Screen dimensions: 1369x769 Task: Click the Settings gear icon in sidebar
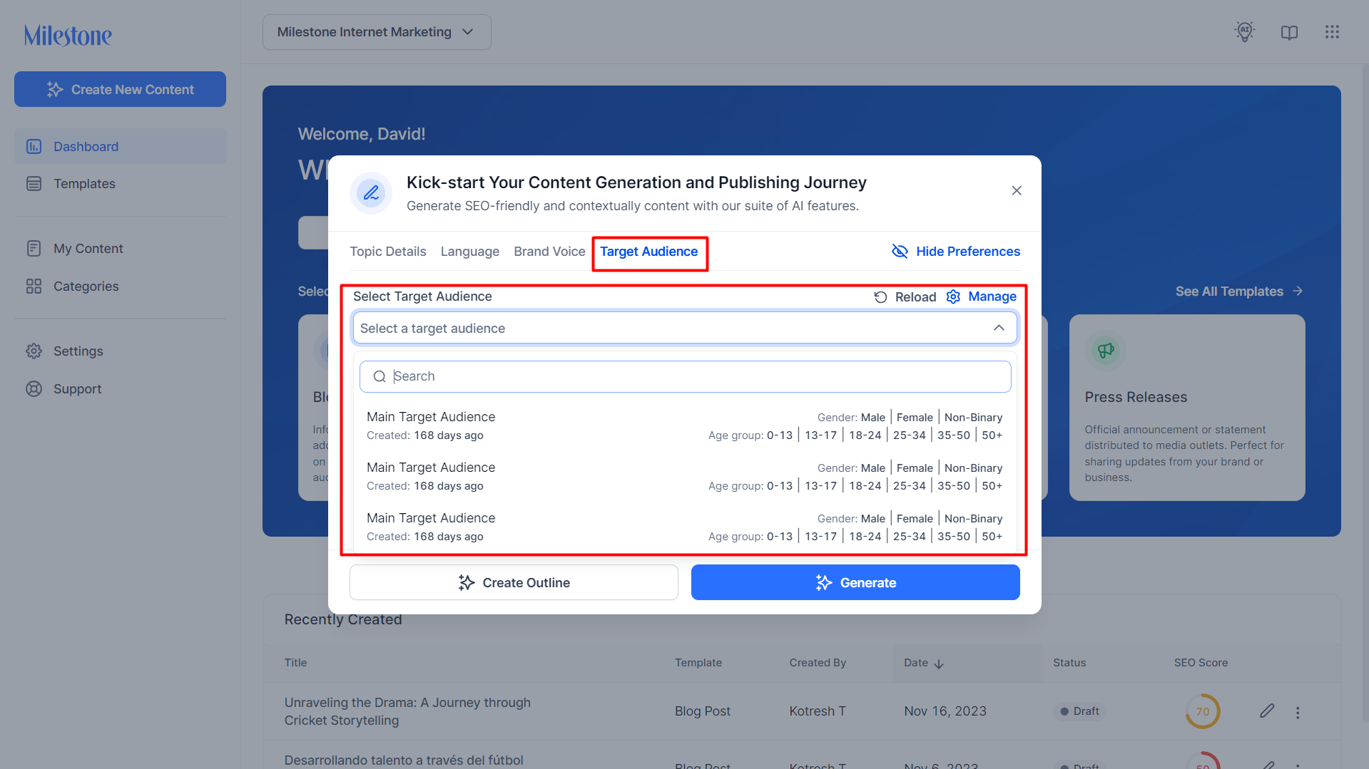(x=34, y=351)
